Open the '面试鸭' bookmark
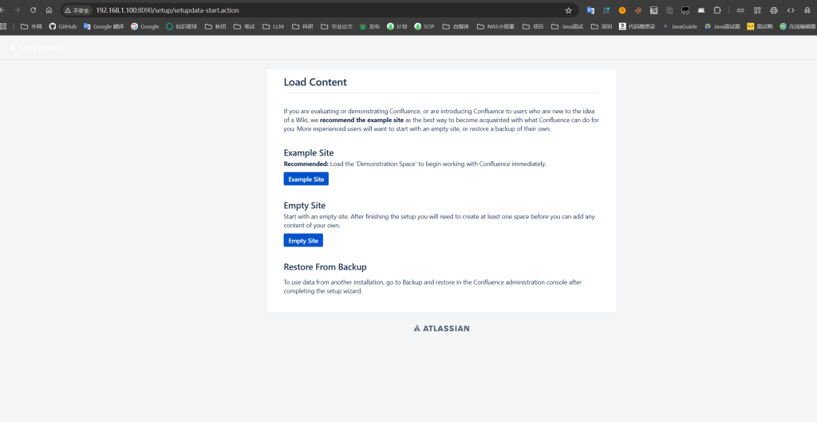 point(760,26)
